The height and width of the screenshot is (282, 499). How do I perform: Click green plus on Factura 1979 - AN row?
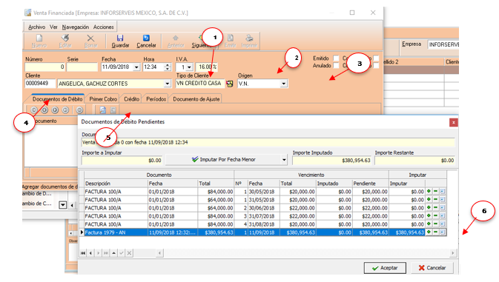(x=429, y=232)
